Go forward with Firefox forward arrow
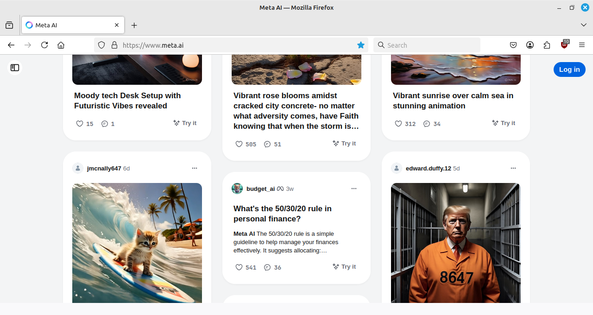The width and height of the screenshot is (593, 315). [28, 45]
